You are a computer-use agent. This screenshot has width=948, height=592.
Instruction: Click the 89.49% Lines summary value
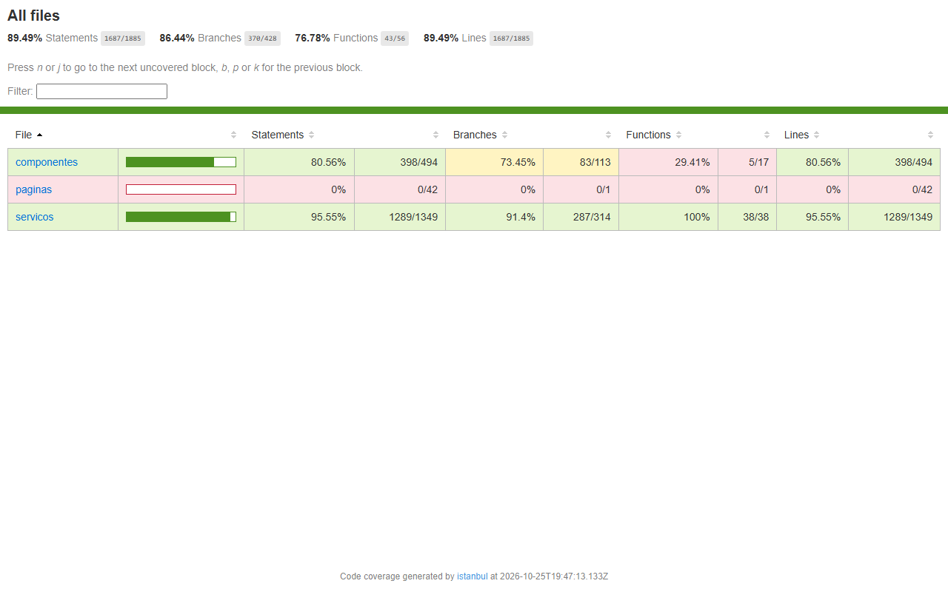click(441, 38)
